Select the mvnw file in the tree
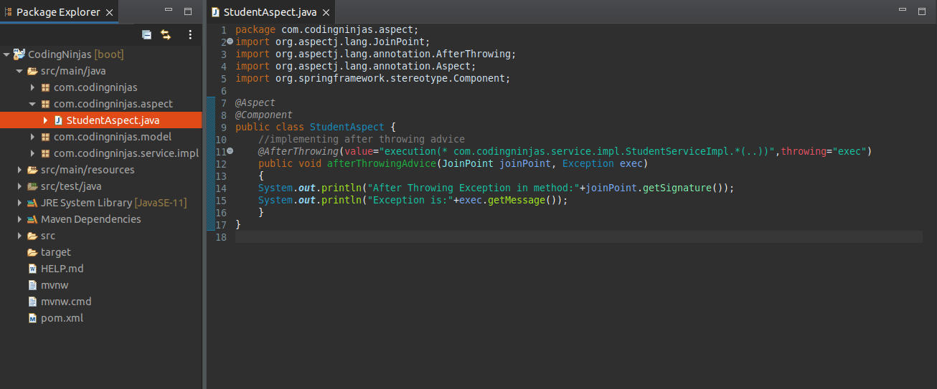This screenshot has width=937, height=389. 54,285
